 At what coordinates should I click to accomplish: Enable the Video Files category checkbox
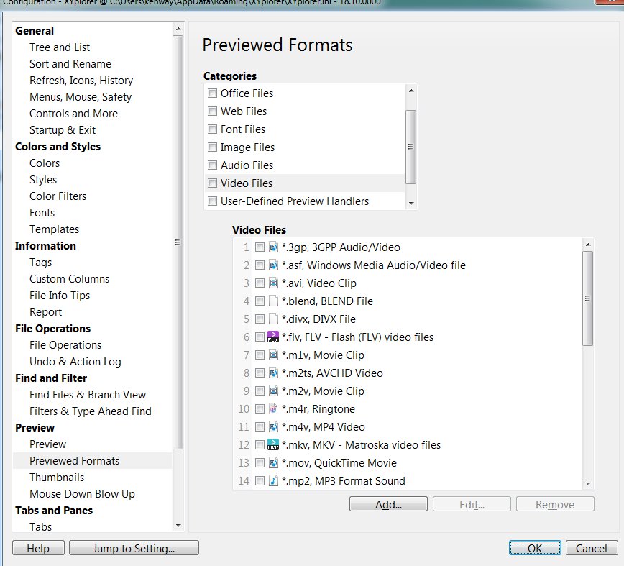click(212, 183)
